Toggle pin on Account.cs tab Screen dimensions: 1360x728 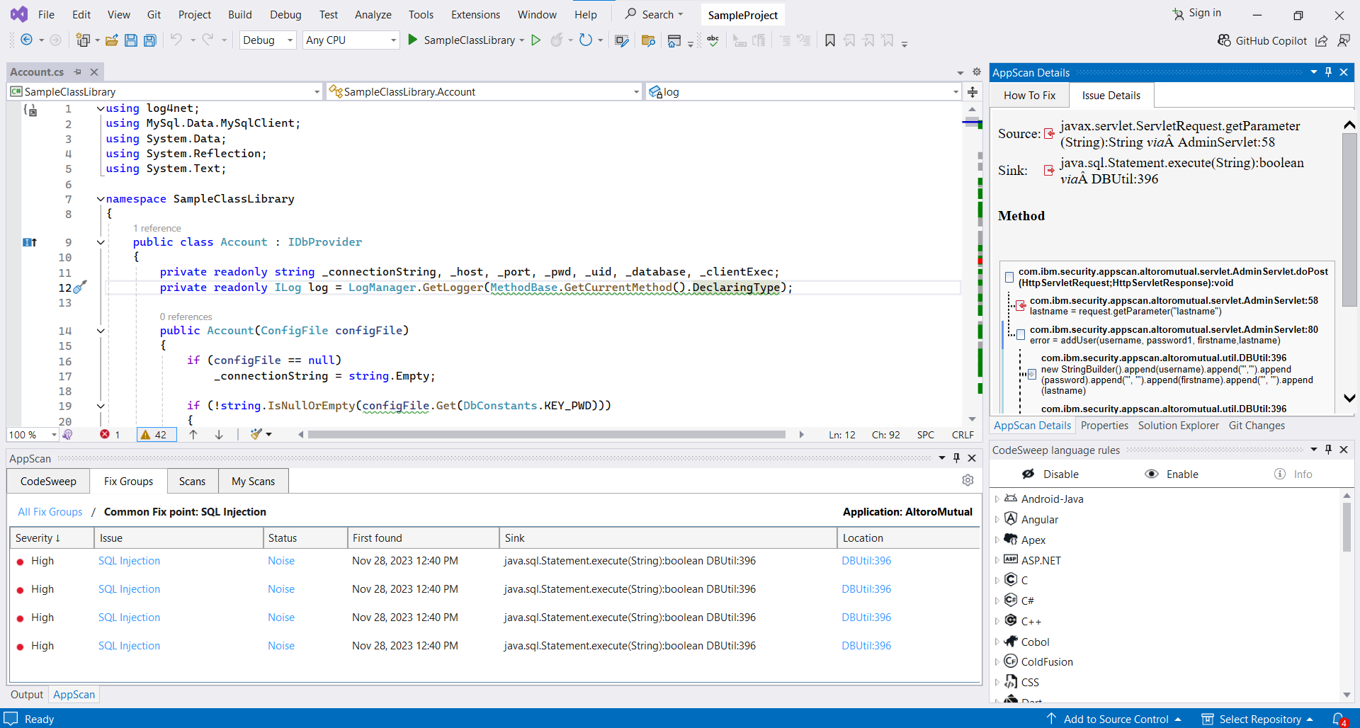[78, 72]
